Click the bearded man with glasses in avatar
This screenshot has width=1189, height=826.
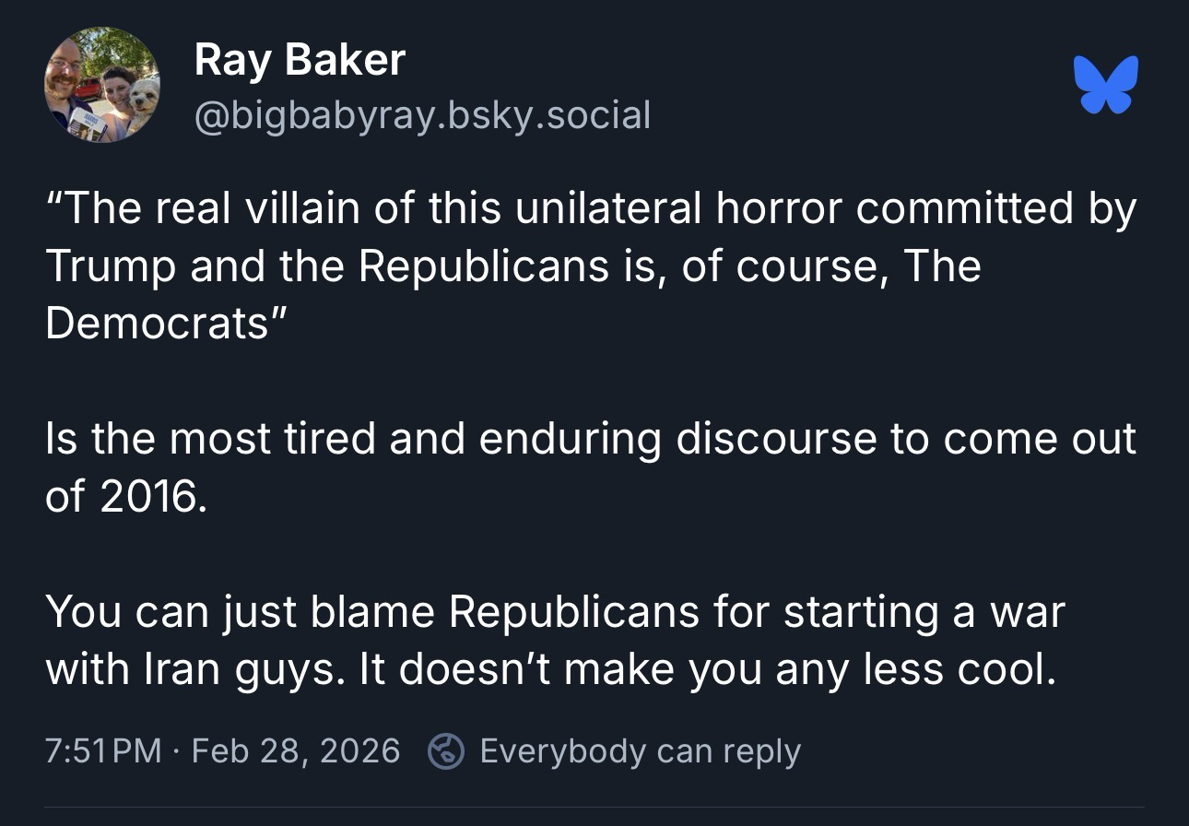click(x=66, y=76)
